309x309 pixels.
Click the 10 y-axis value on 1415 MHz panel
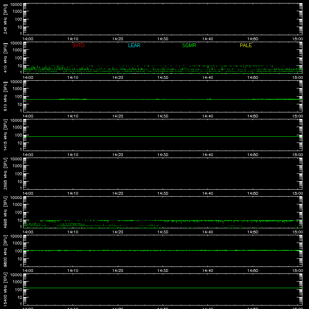20,143
